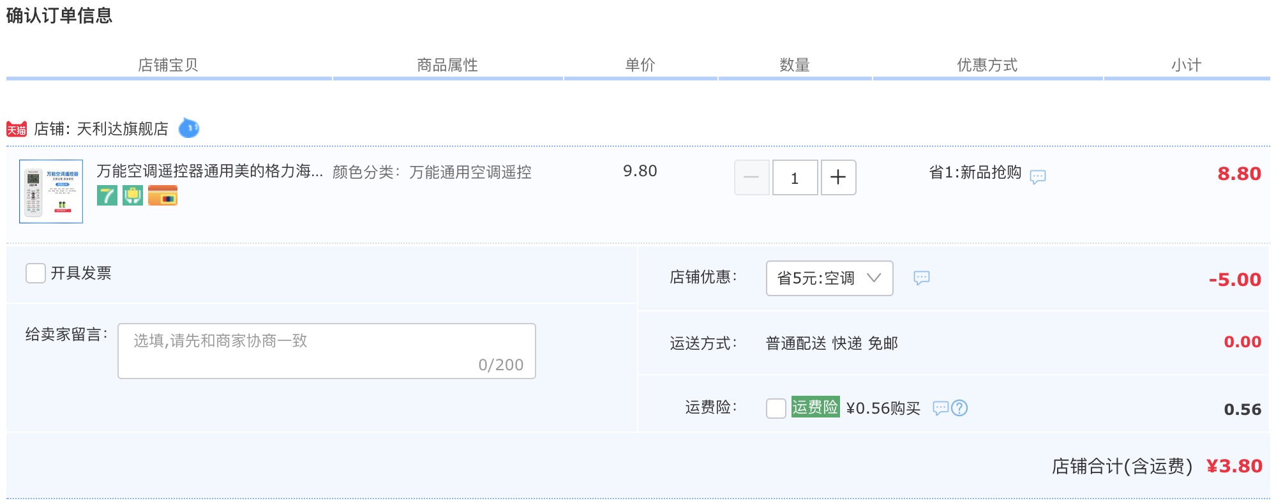The width and height of the screenshot is (1283, 503).
Task: Click the 0/200 character counter
Action: pos(501,365)
